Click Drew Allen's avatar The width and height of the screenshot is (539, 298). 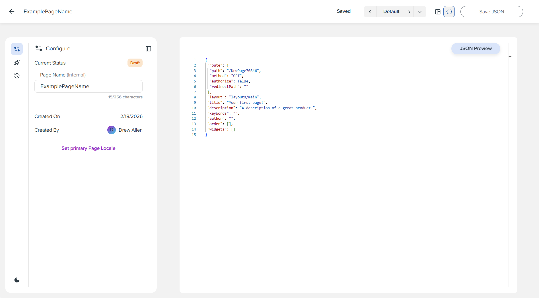click(111, 130)
